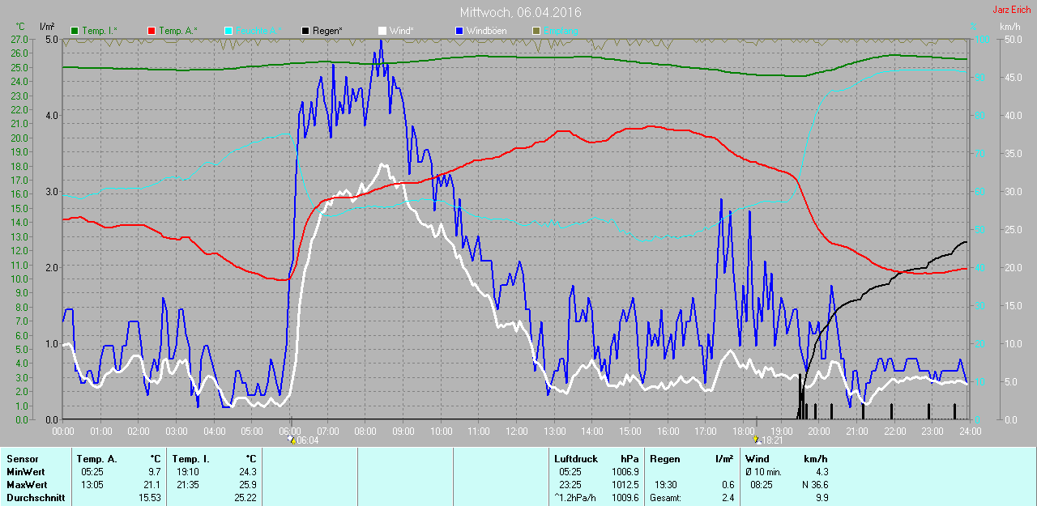This screenshot has height=506, width=1037.
Task: Click the 'Wind' column header in table
Action: click(x=756, y=459)
